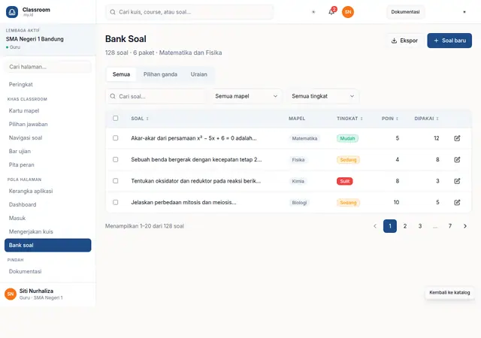Open Navigasi soal in the sidebar
This screenshot has width=481, height=338.
pos(47,137)
